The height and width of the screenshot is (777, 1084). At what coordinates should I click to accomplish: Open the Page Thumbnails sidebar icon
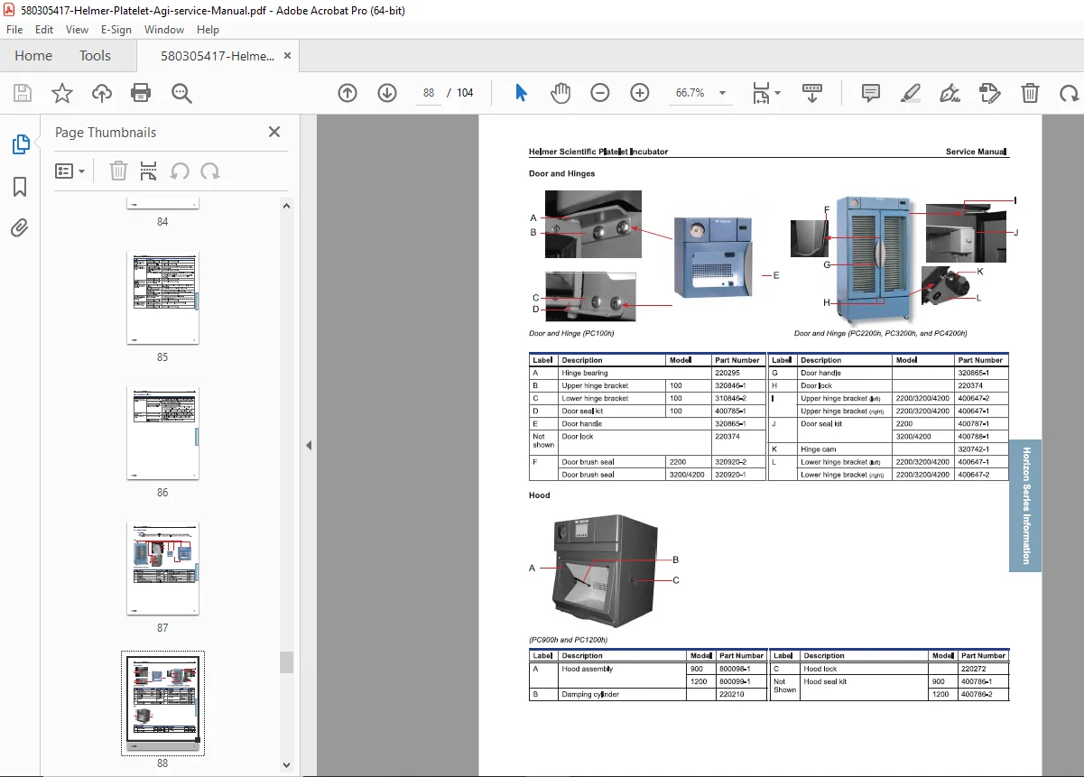[20, 144]
